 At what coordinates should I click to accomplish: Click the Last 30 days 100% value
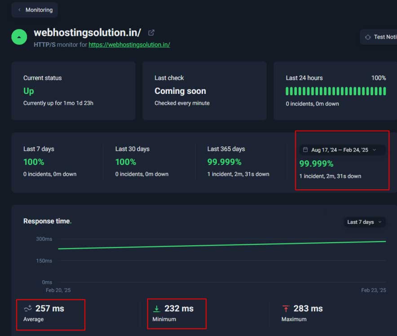[126, 162]
